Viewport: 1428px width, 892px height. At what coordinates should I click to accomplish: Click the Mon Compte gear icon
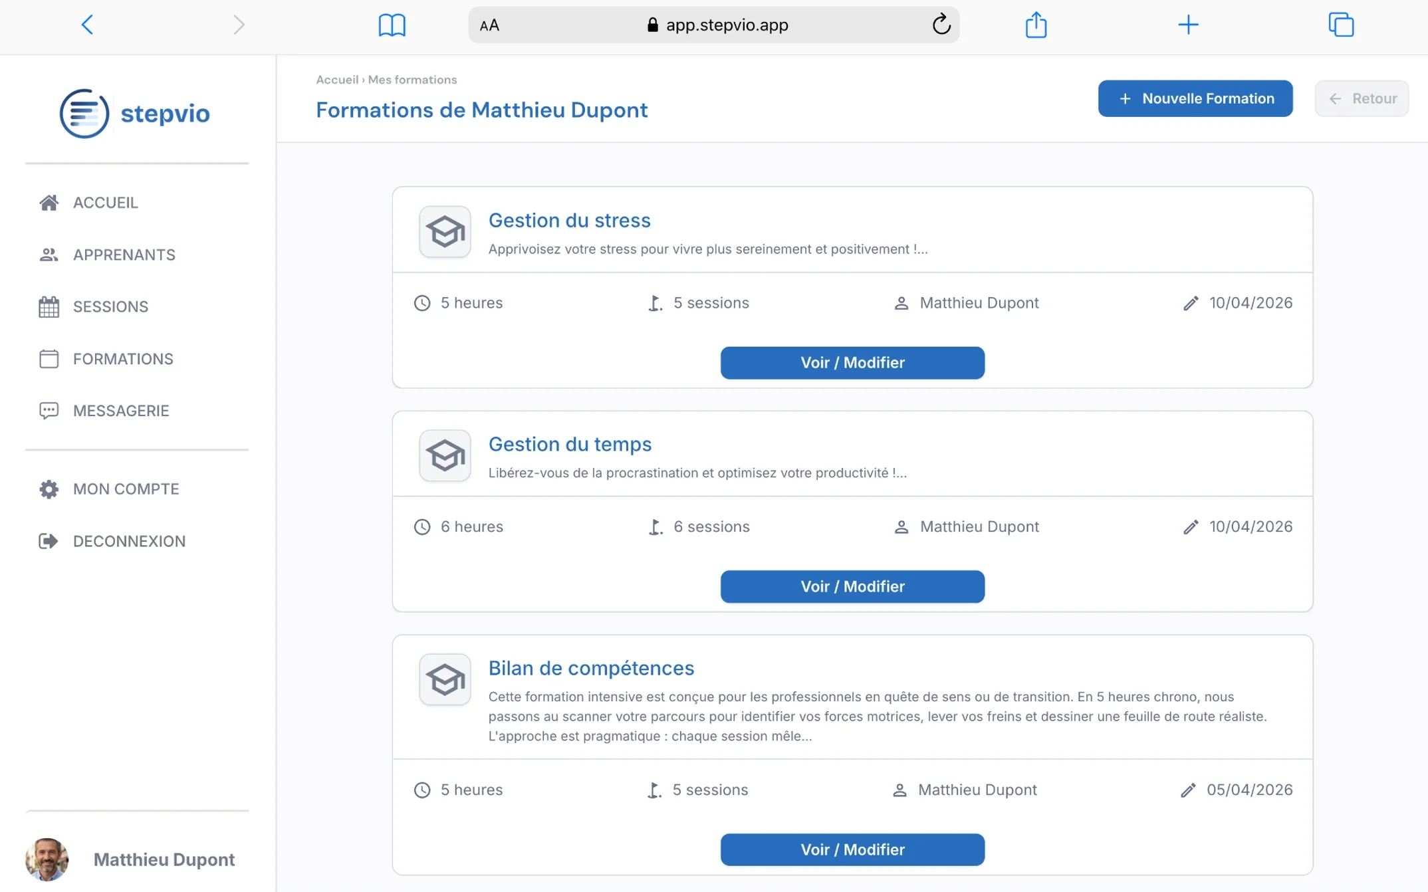click(49, 489)
